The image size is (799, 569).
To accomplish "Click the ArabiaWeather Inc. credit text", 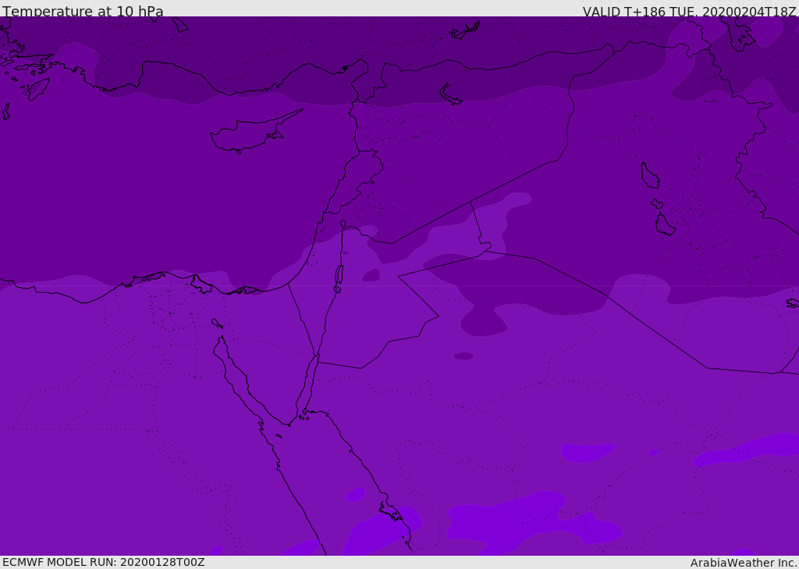I will tap(744, 563).
